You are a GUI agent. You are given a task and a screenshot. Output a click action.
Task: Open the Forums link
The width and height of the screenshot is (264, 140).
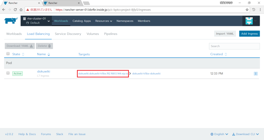tap(46, 134)
